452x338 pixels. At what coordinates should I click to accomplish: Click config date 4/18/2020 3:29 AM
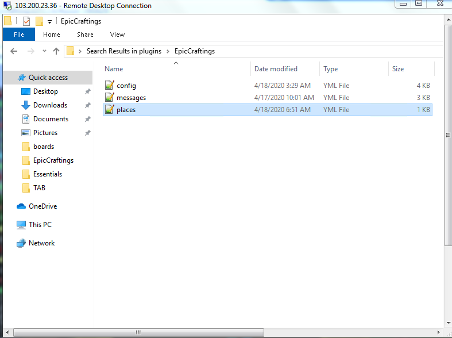(x=283, y=86)
